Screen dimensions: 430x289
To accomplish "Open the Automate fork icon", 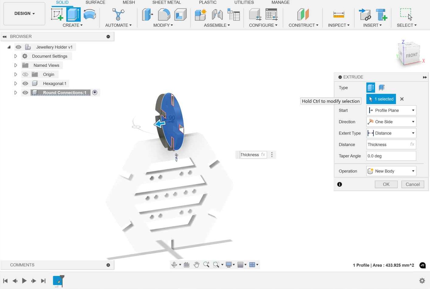I will (x=118, y=14).
